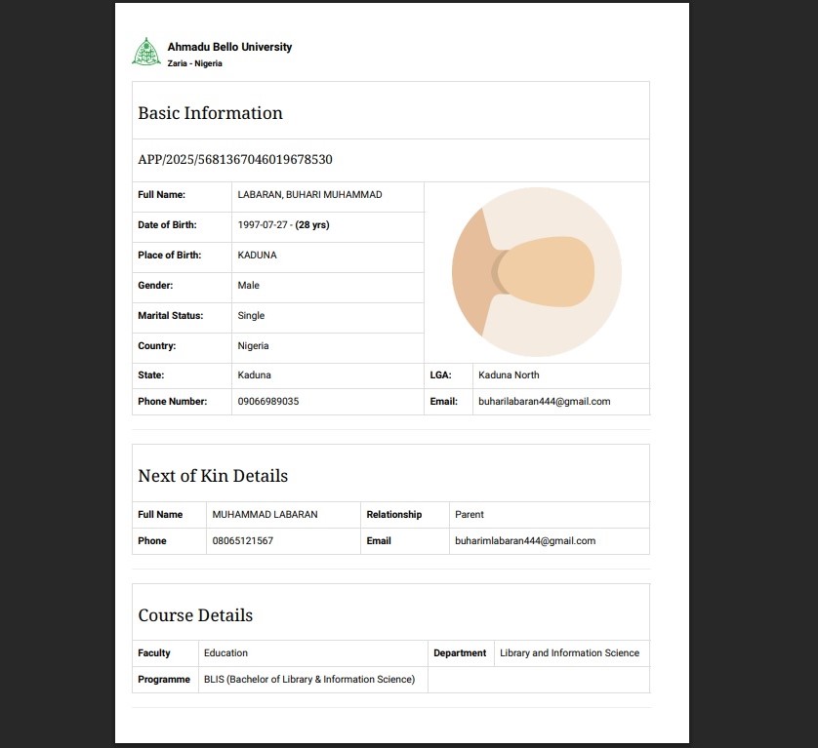Click next of kin name MUHAMMAD LABARAN
The width and height of the screenshot is (818, 748).
(265, 515)
